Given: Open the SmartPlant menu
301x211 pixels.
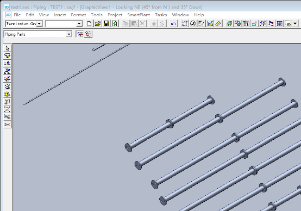Looking at the screenshot, I should pyautogui.click(x=139, y=15).
